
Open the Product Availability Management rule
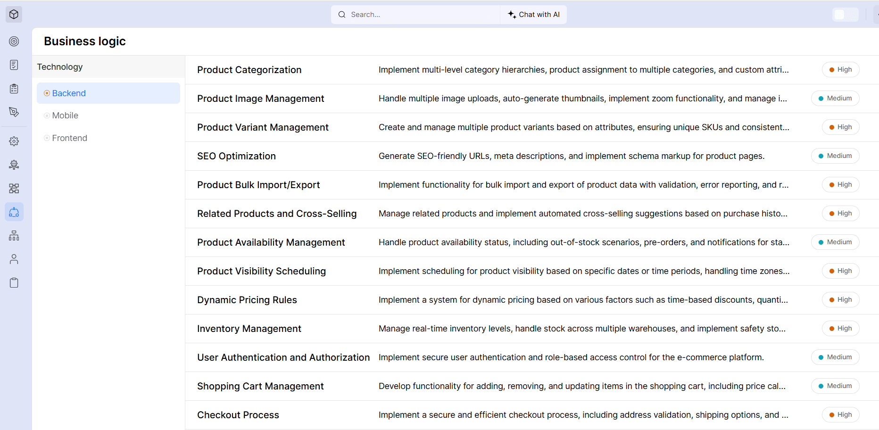[271, 242]
